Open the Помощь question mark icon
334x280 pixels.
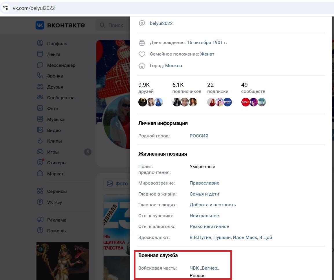point(40,230)
